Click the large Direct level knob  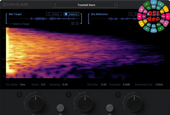pyautogui.click(x=36, y=103)
